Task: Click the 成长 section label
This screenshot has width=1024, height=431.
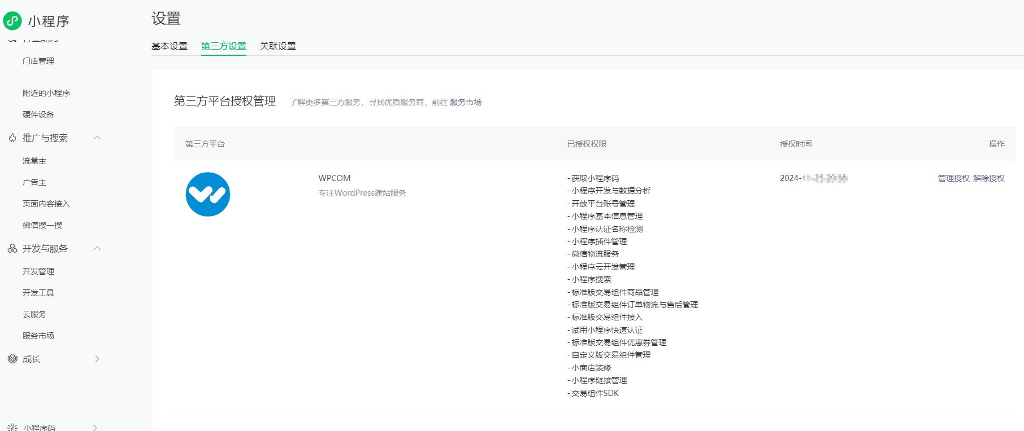Action: coord(32,359)
